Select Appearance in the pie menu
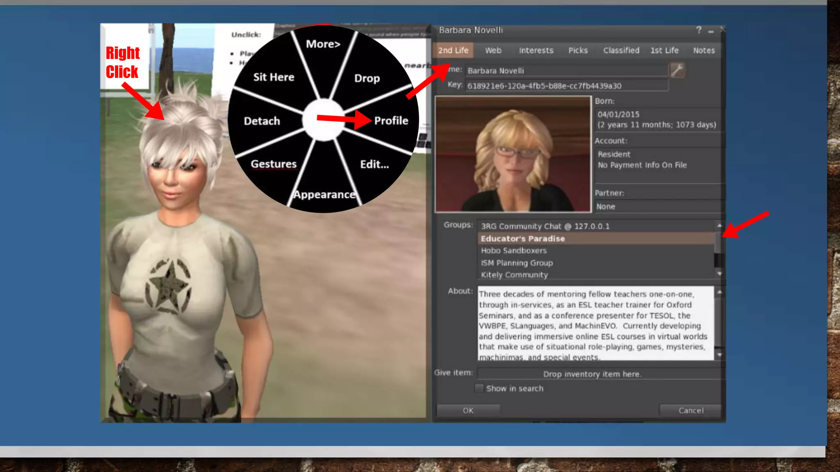 (324, 194)
